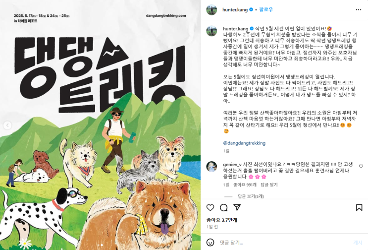View post likes 좋아요 3.7만개
The width and height of the screenshot is (368, 250).
pos(222,220)
